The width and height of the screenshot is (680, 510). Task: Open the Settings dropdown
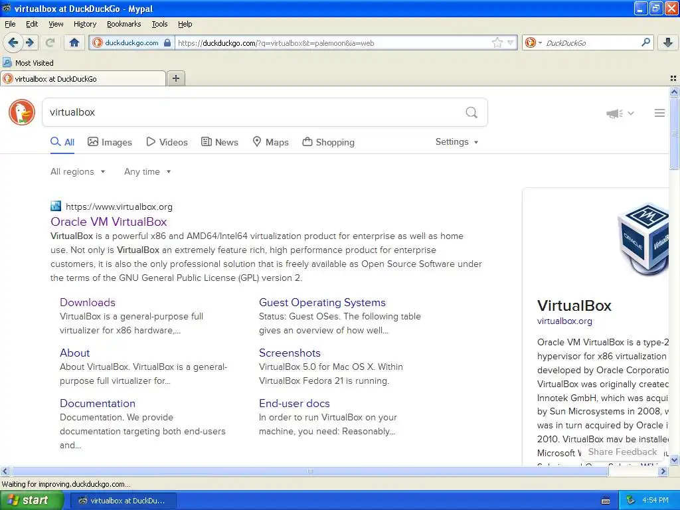[457, 142]
